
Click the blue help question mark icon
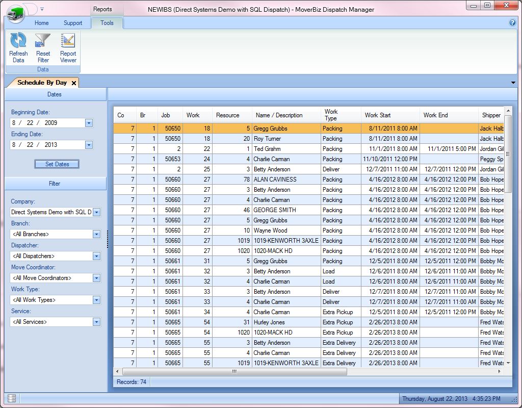(512, 23)
